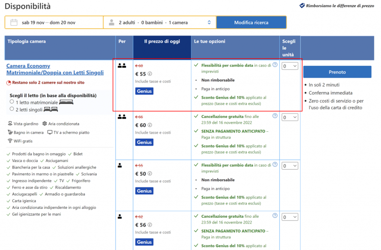Open help icon next to Cancellazione gratuita first offer
This screenshot has height=250, width=381.
pos(275,116)
